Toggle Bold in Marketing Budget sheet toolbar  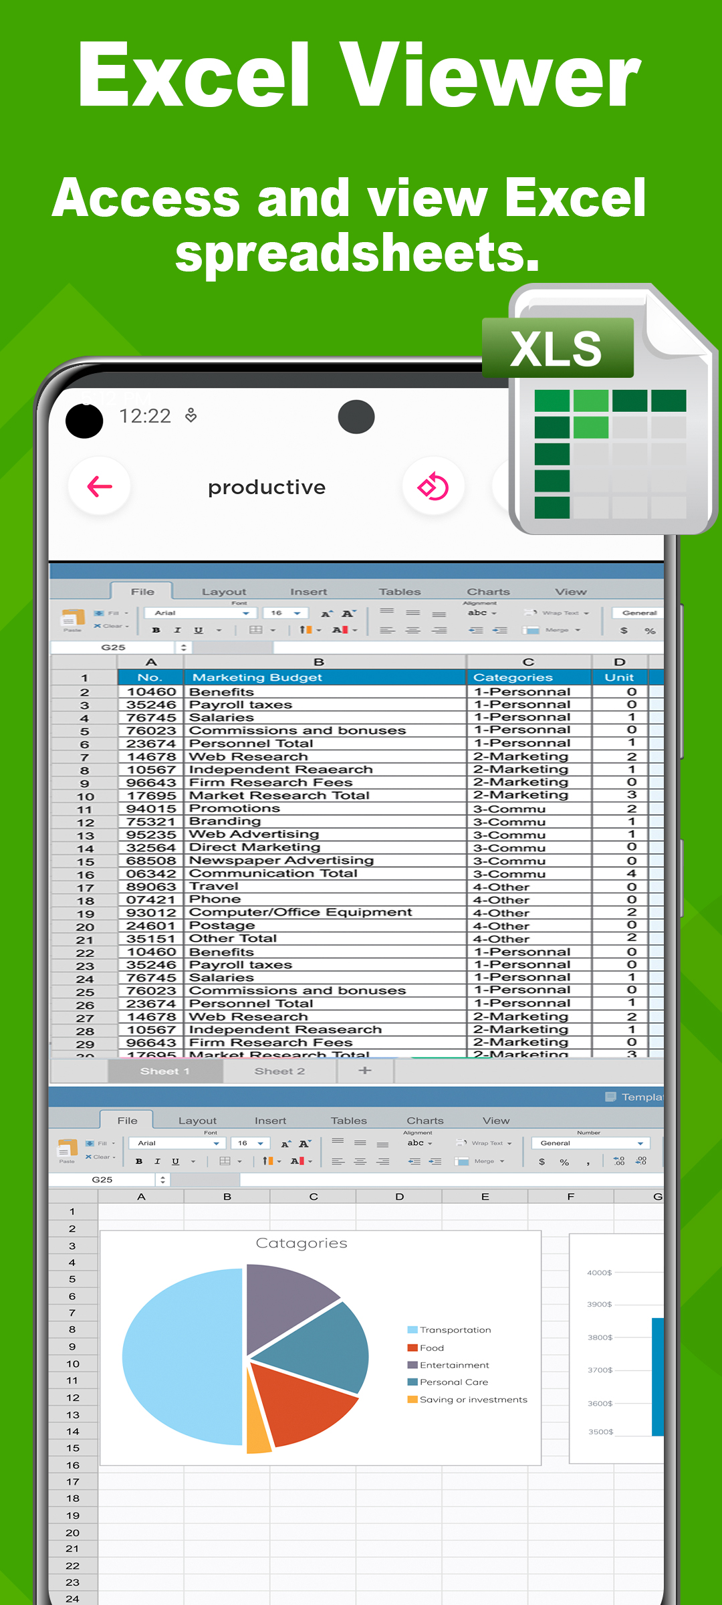coord(156,630)
